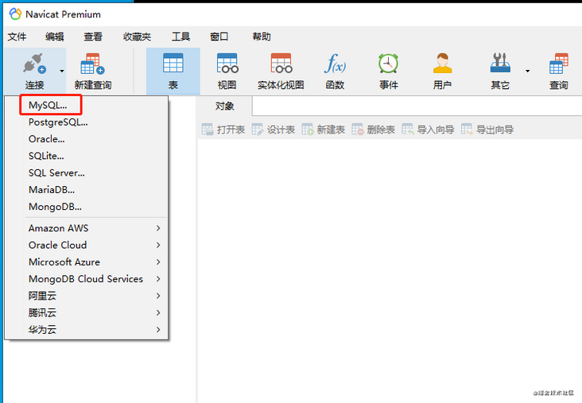Click the Oracle Cloud menu label
The image size is (582, 403).
(57, 246)
